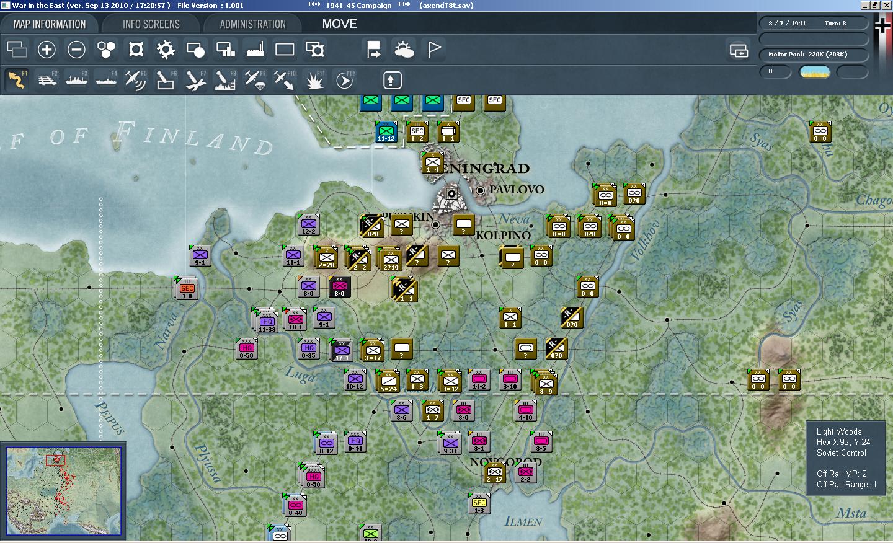Select the 0-35 HQ counter
The width and height of the screenshot is (893, 543).
coord(308,348)
